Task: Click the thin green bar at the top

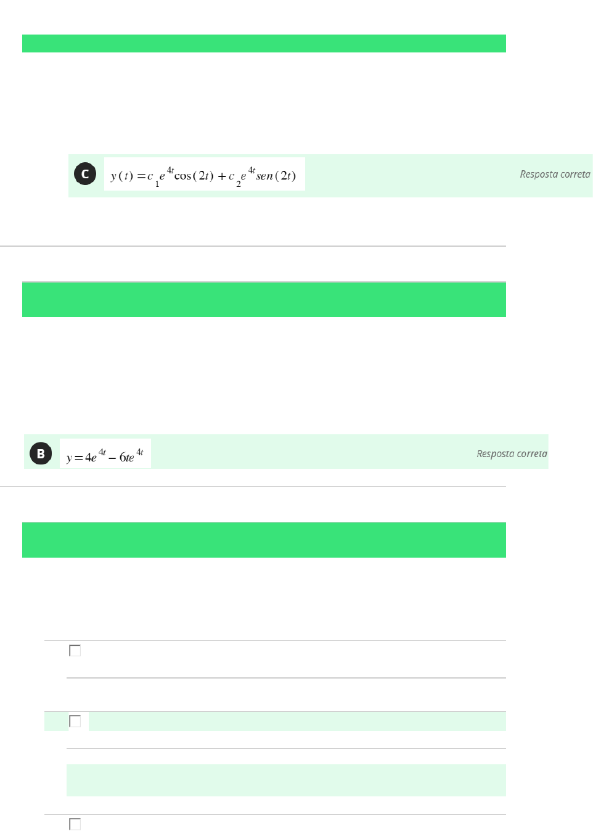Action: 264,44
